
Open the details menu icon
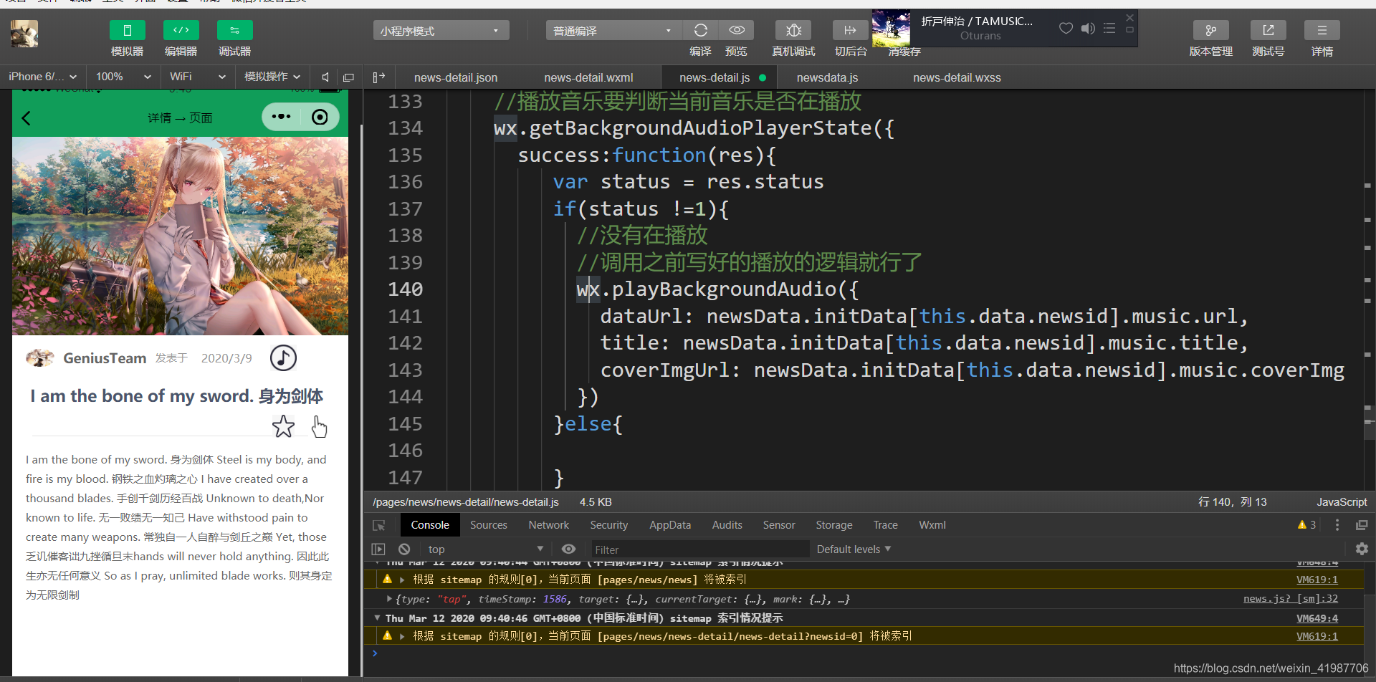[x=1322, y=30]
